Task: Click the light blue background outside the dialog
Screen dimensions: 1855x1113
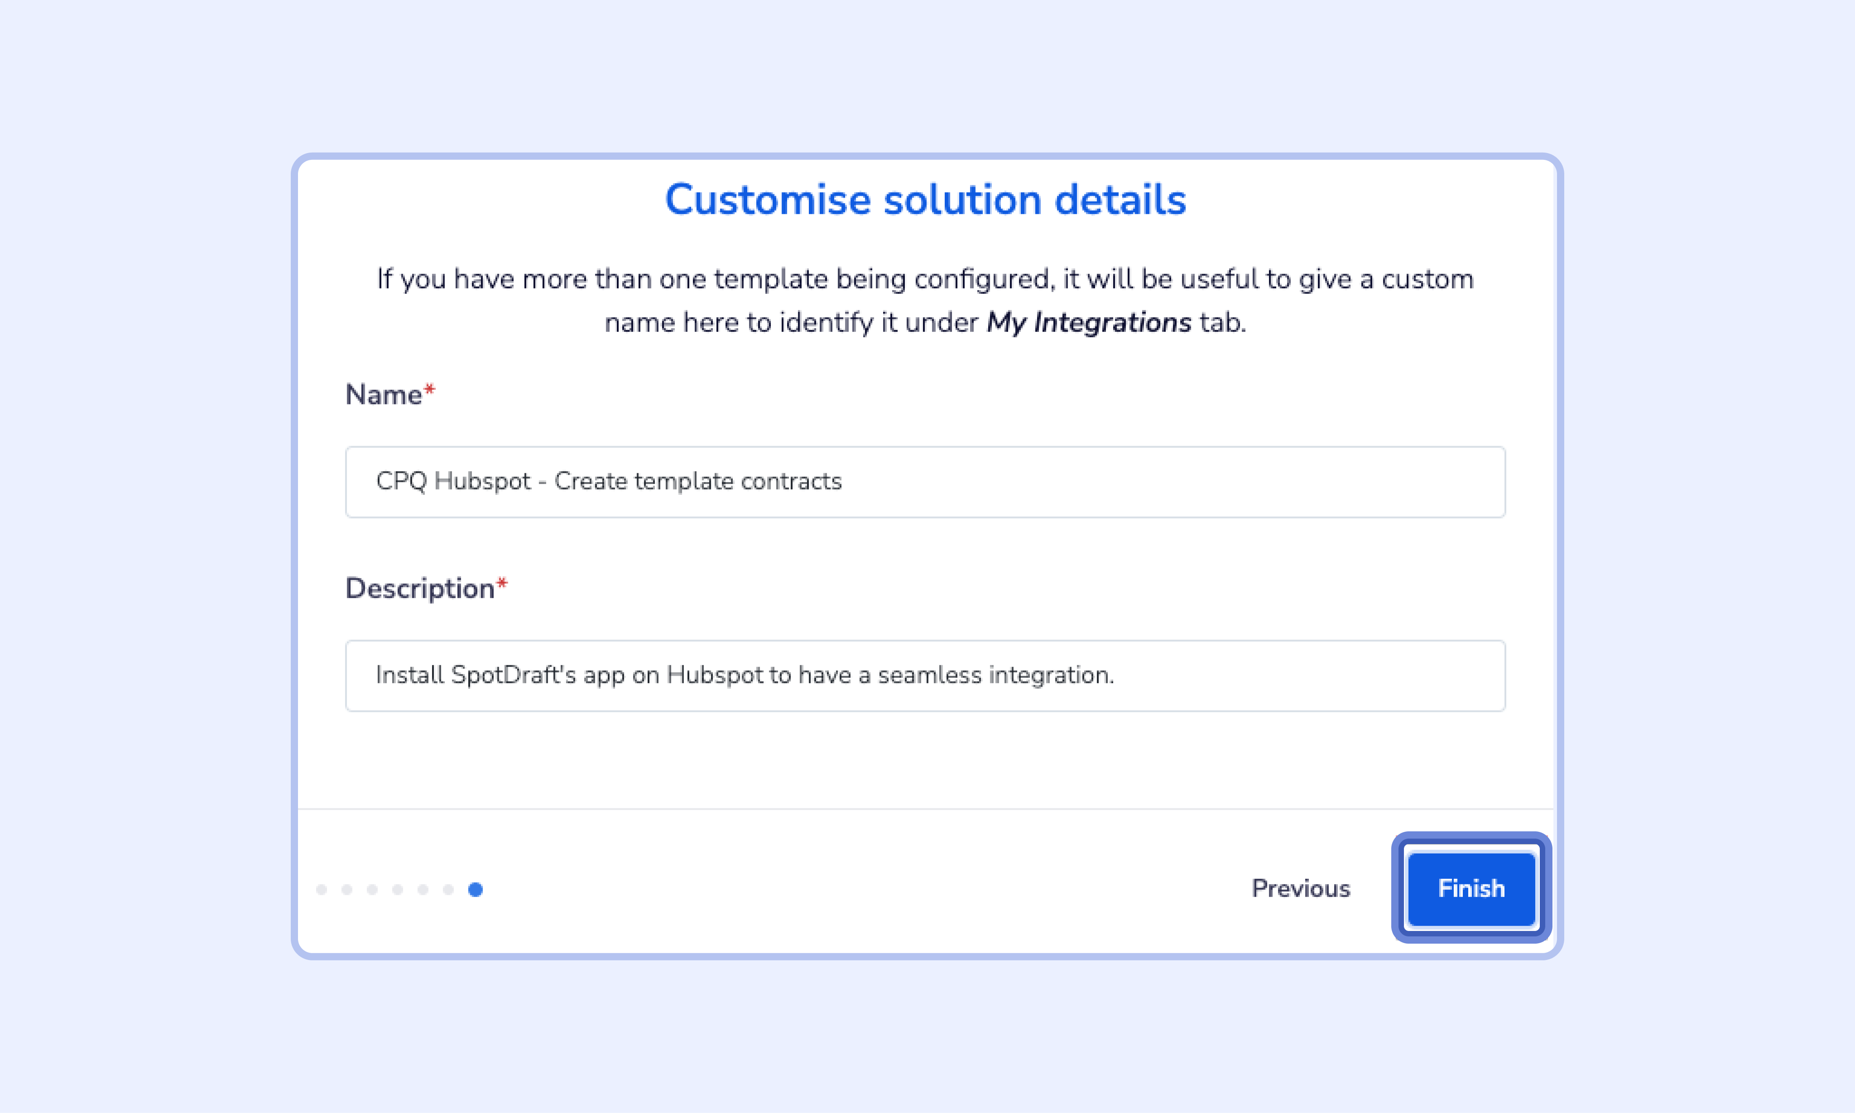Action: pyautogui.click(x=150, y=525)
